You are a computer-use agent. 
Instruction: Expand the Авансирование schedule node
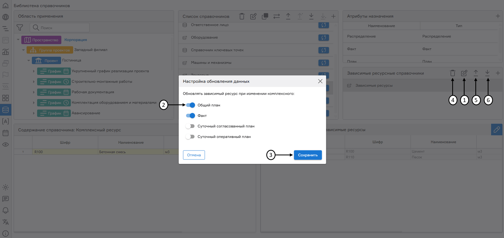(x=34, y=113)
